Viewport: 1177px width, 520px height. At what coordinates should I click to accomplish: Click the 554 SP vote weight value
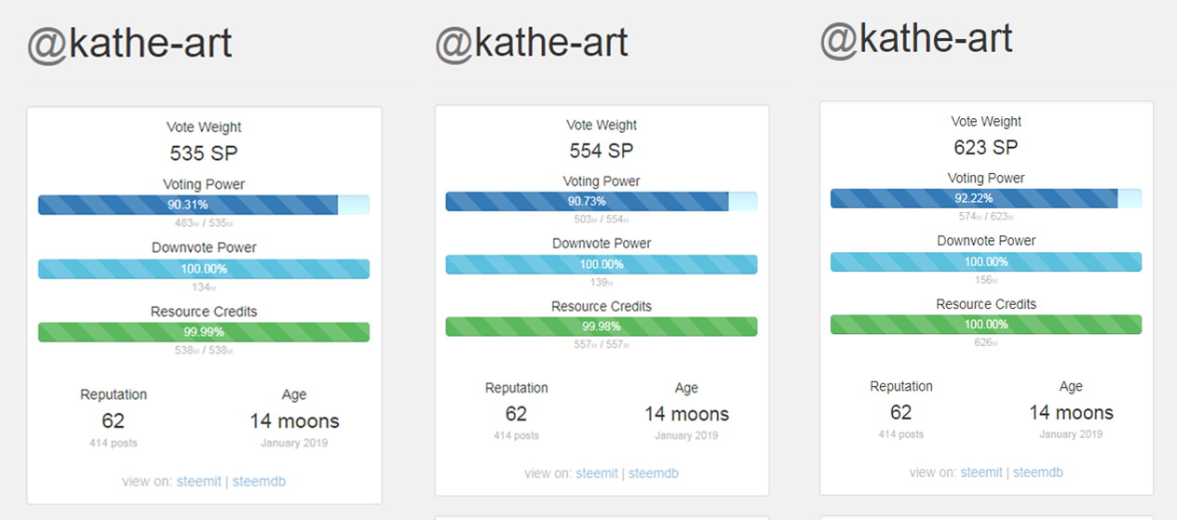(x=602, y=150)
